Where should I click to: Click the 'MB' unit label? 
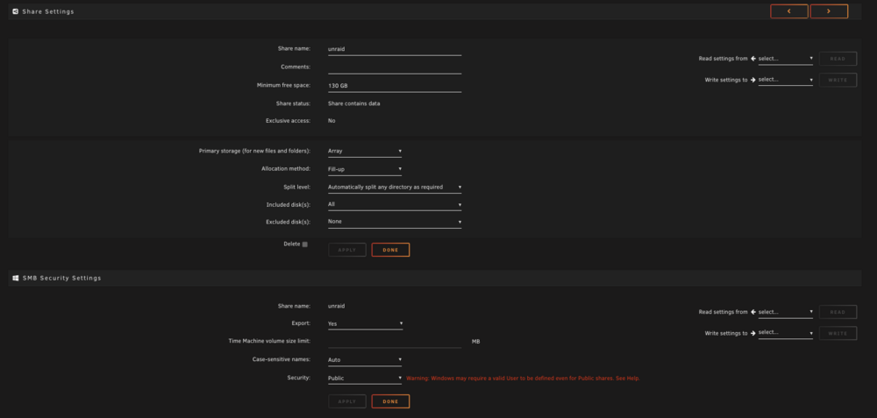(476, 342)
